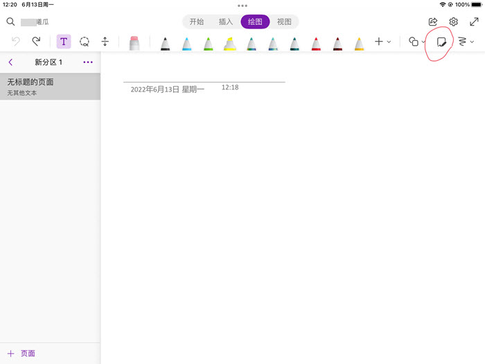Viewport: 485px width, 364px height.
Task: Open the multitasking three-dot handle
Action: [x=242, y=6]
